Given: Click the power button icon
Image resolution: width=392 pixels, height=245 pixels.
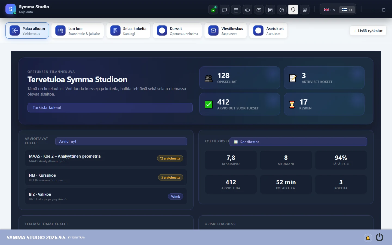Looking at the screenshot, I should point(379,237).
